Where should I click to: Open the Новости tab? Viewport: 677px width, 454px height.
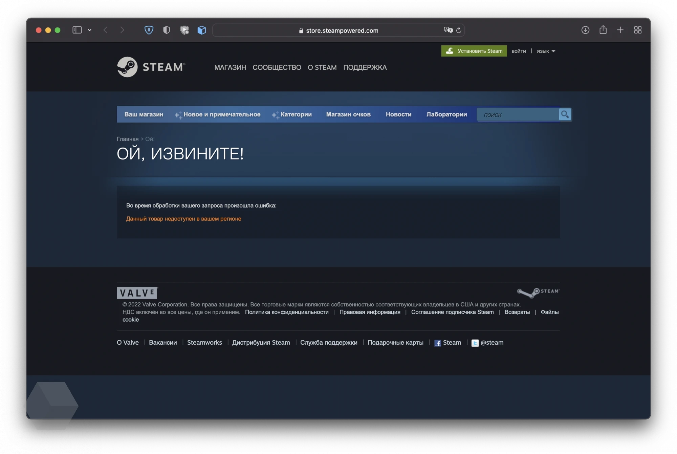tap(398, 114)
